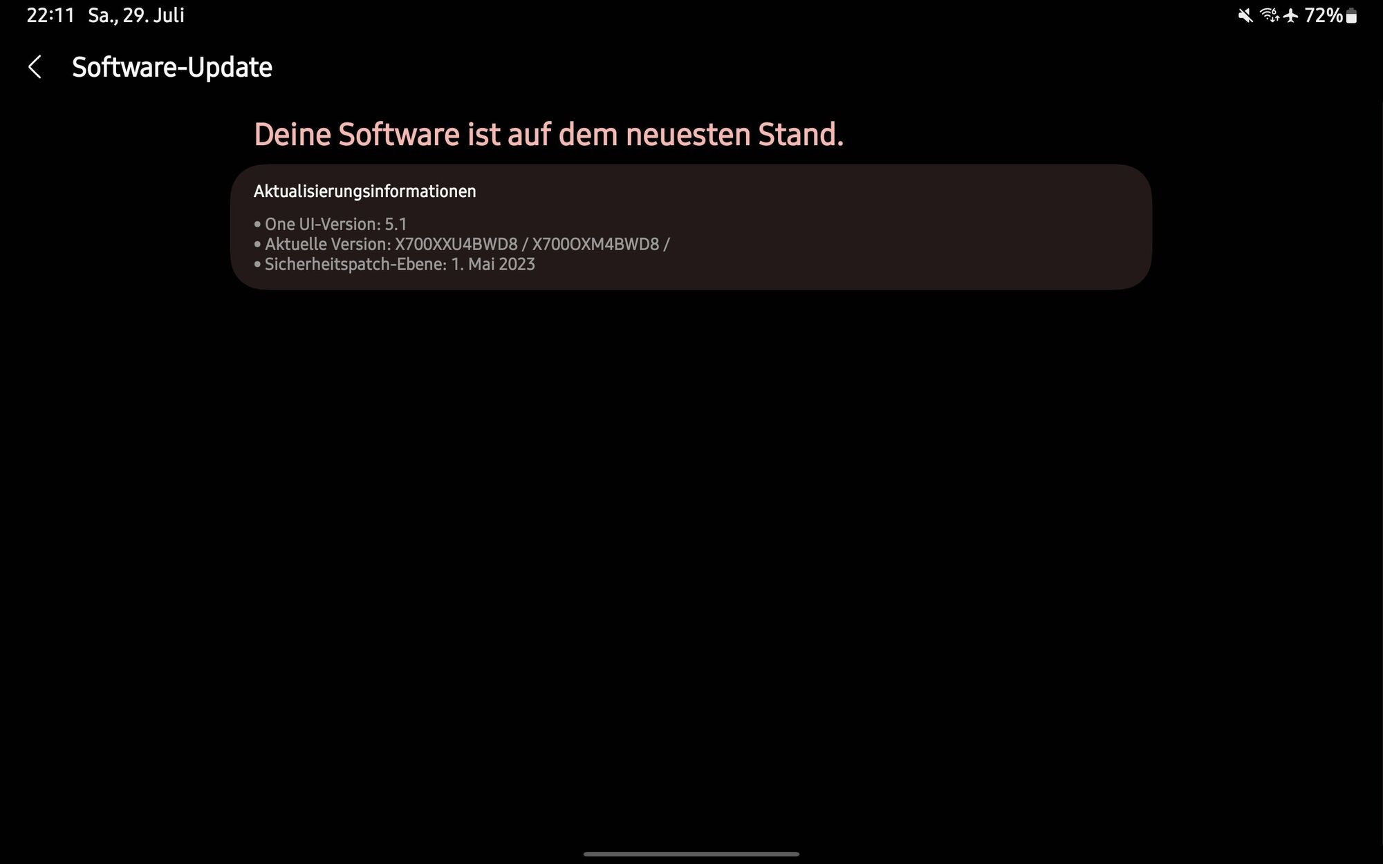The height and width of the screenshot is (864, 1383).
Task: Tap the security patch date 1. Mai 2023
Action: pyautogui.click(x=493, y=264)
